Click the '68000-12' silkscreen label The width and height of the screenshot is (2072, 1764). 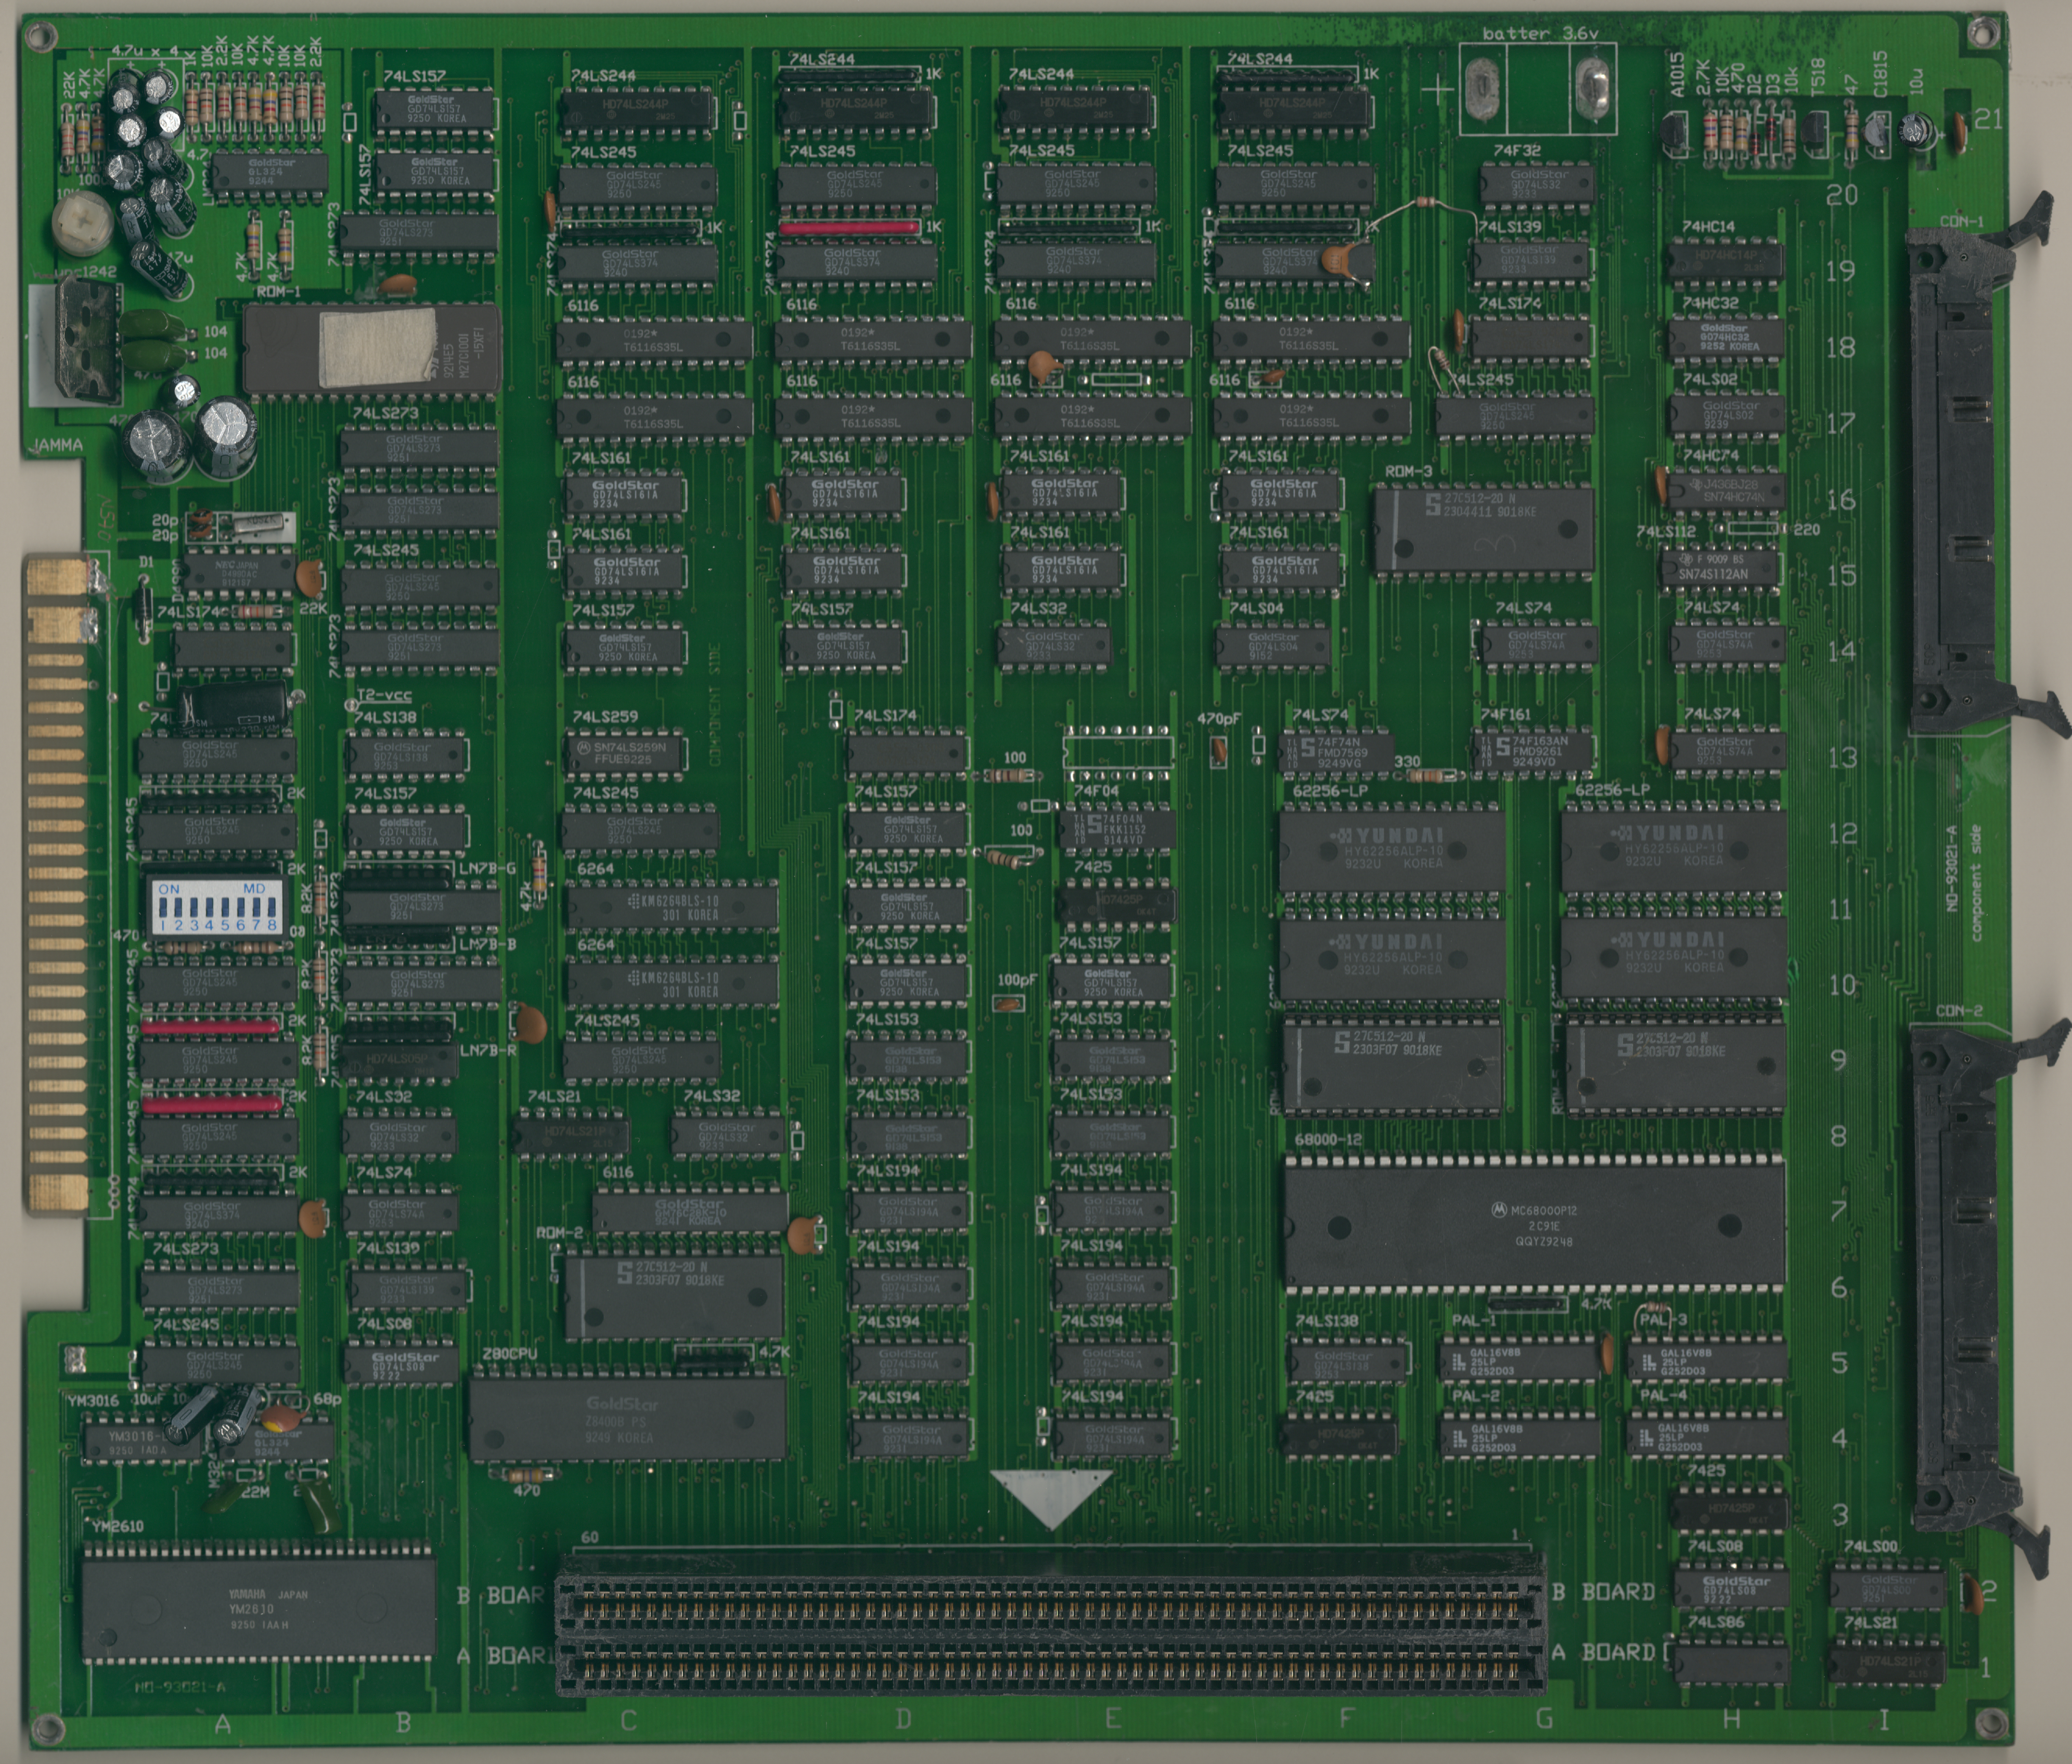1329,1139
